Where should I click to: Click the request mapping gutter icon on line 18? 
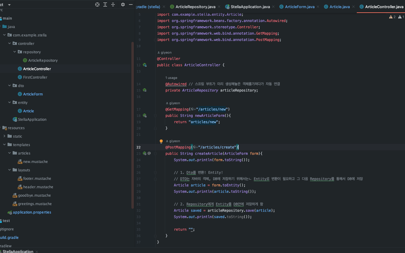pos(145,115)
